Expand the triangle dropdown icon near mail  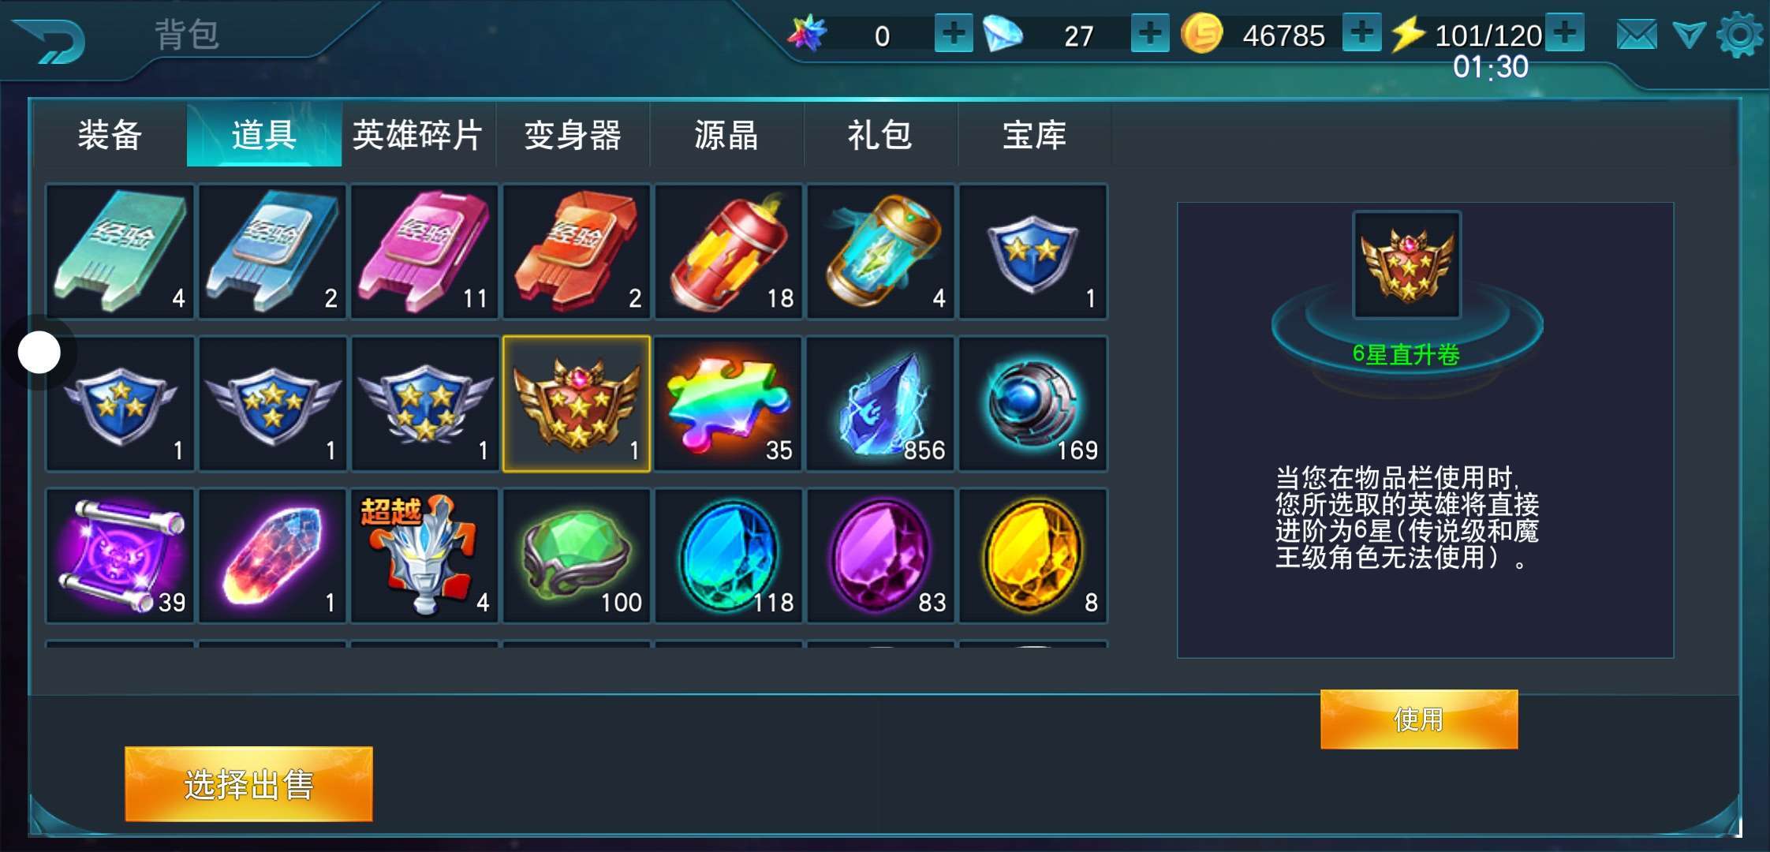[1689, 35]
